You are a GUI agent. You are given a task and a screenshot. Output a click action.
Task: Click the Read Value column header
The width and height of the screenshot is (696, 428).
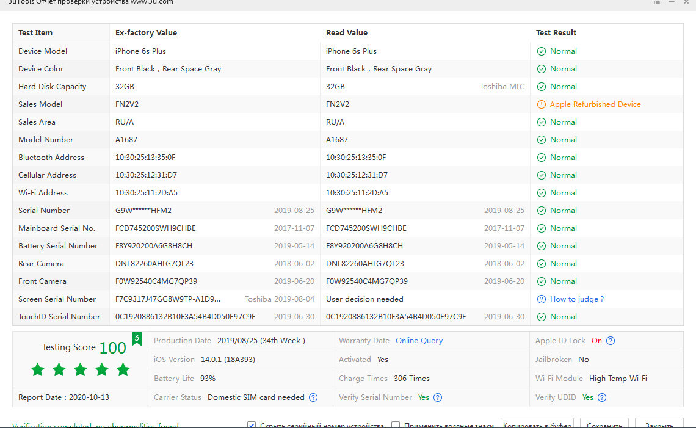pyautogui.click(x=347, y=33)
